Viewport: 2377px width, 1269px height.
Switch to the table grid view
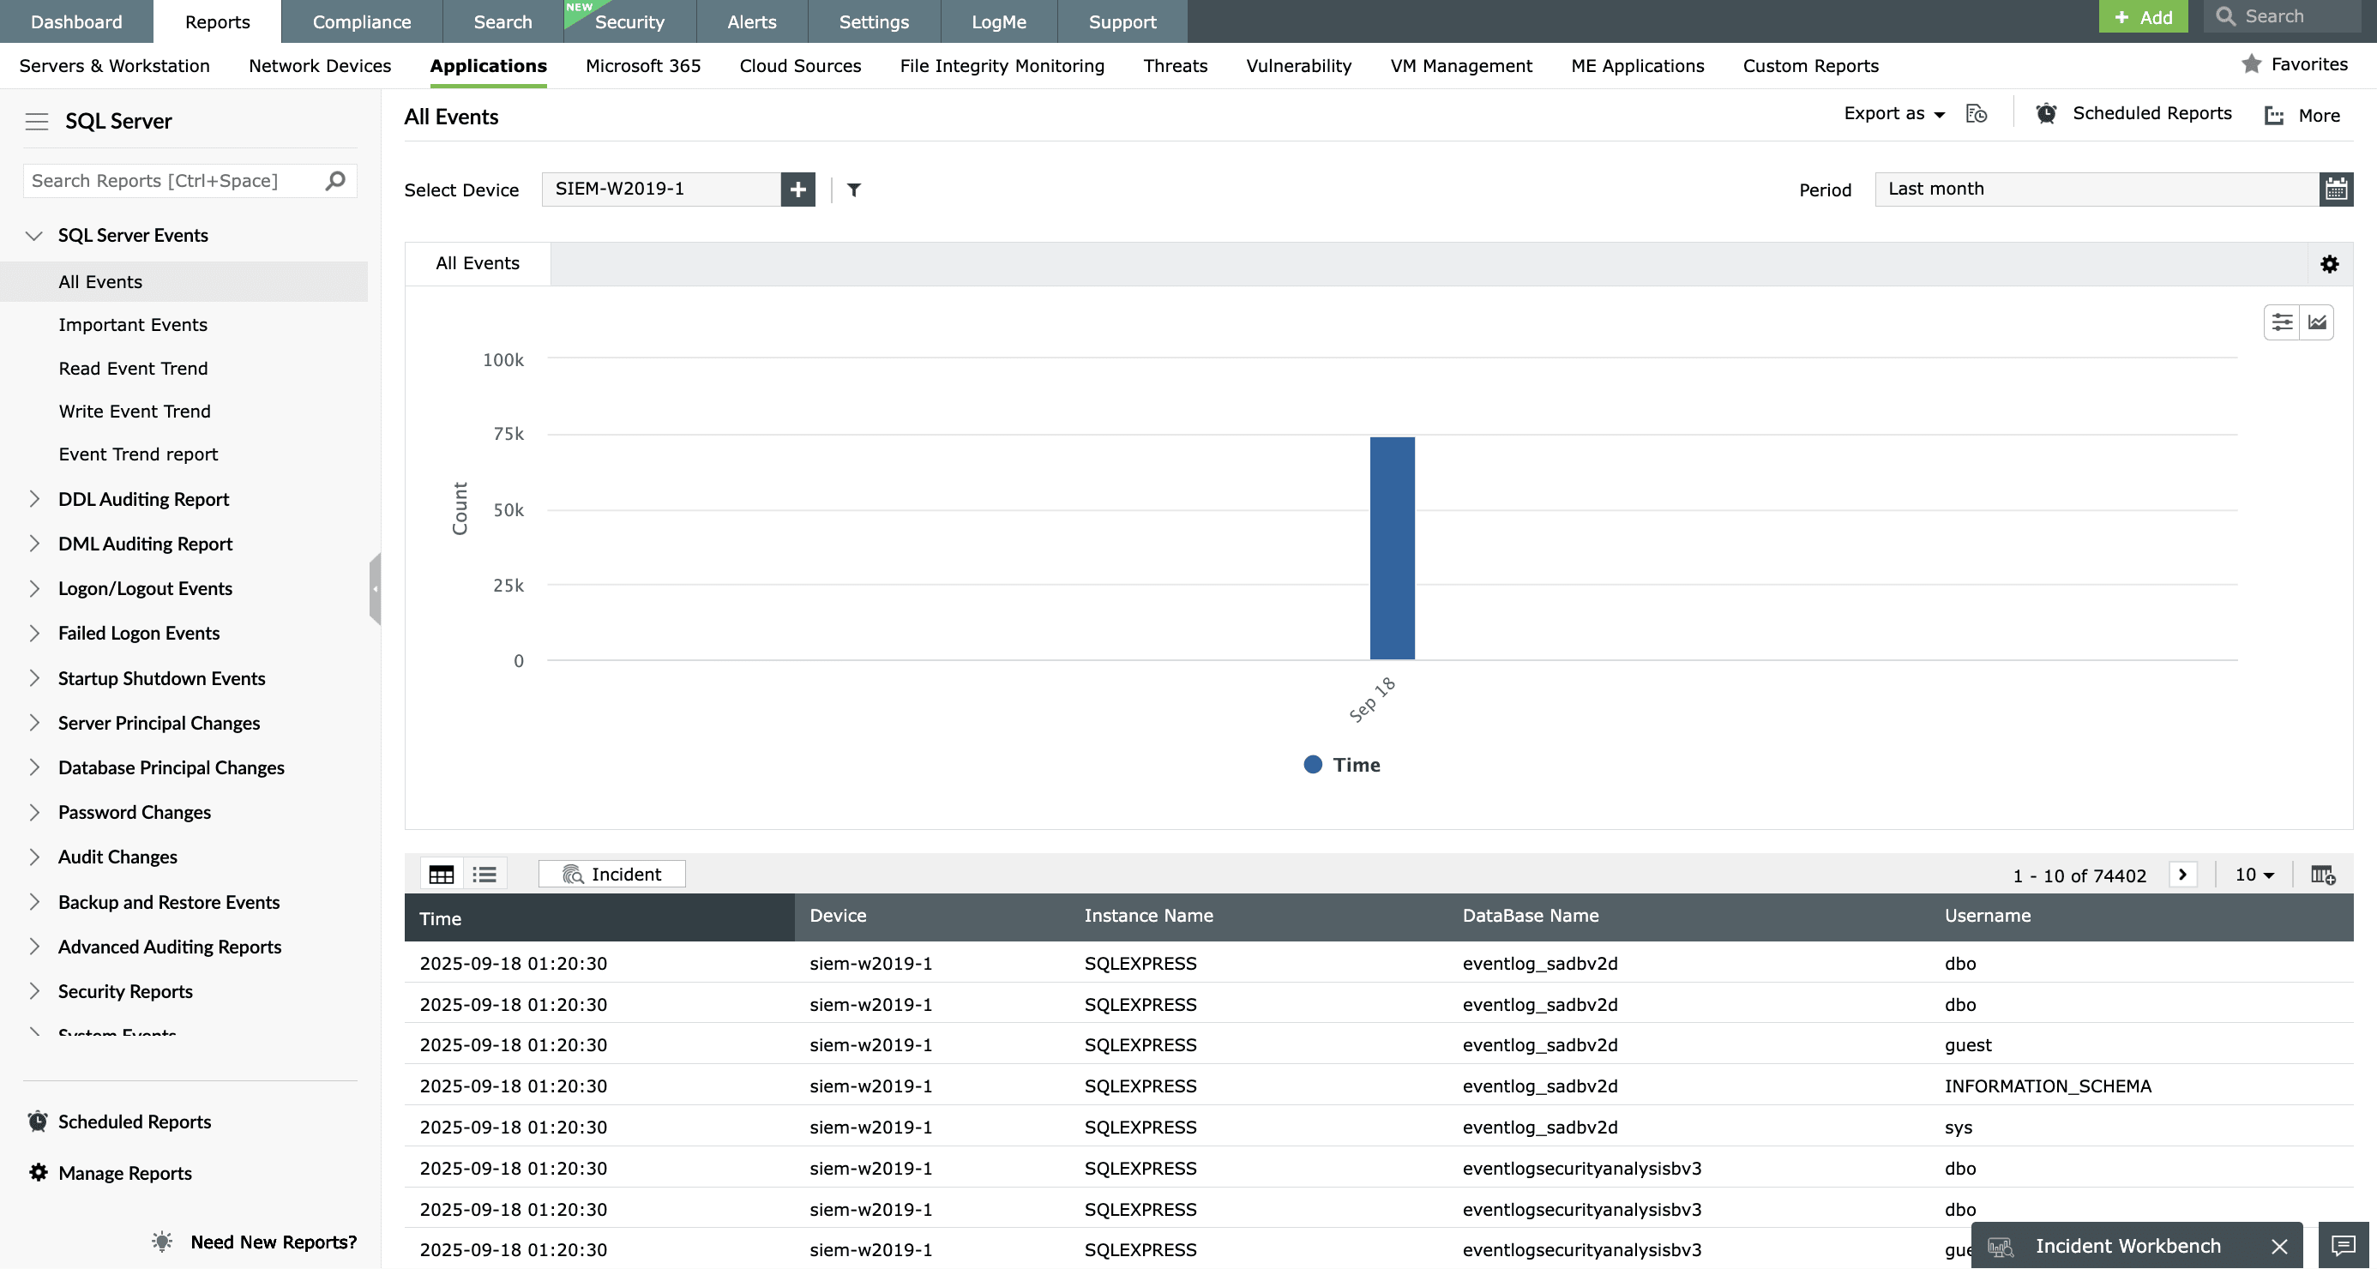point(441,874)
